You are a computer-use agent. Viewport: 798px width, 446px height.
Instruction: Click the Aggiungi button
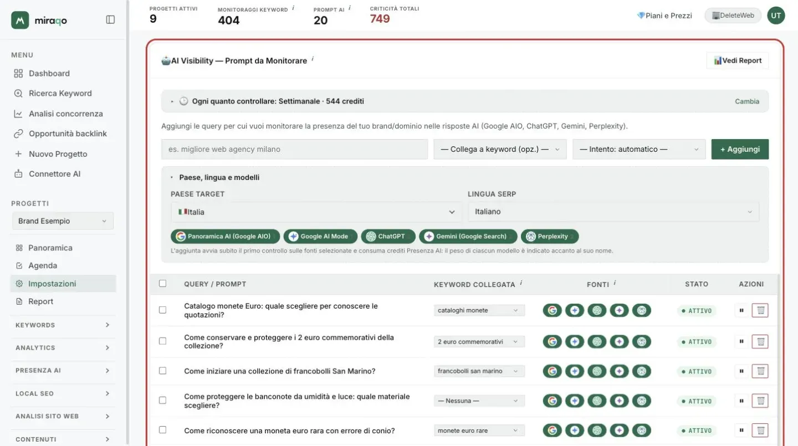click(740, 149)
